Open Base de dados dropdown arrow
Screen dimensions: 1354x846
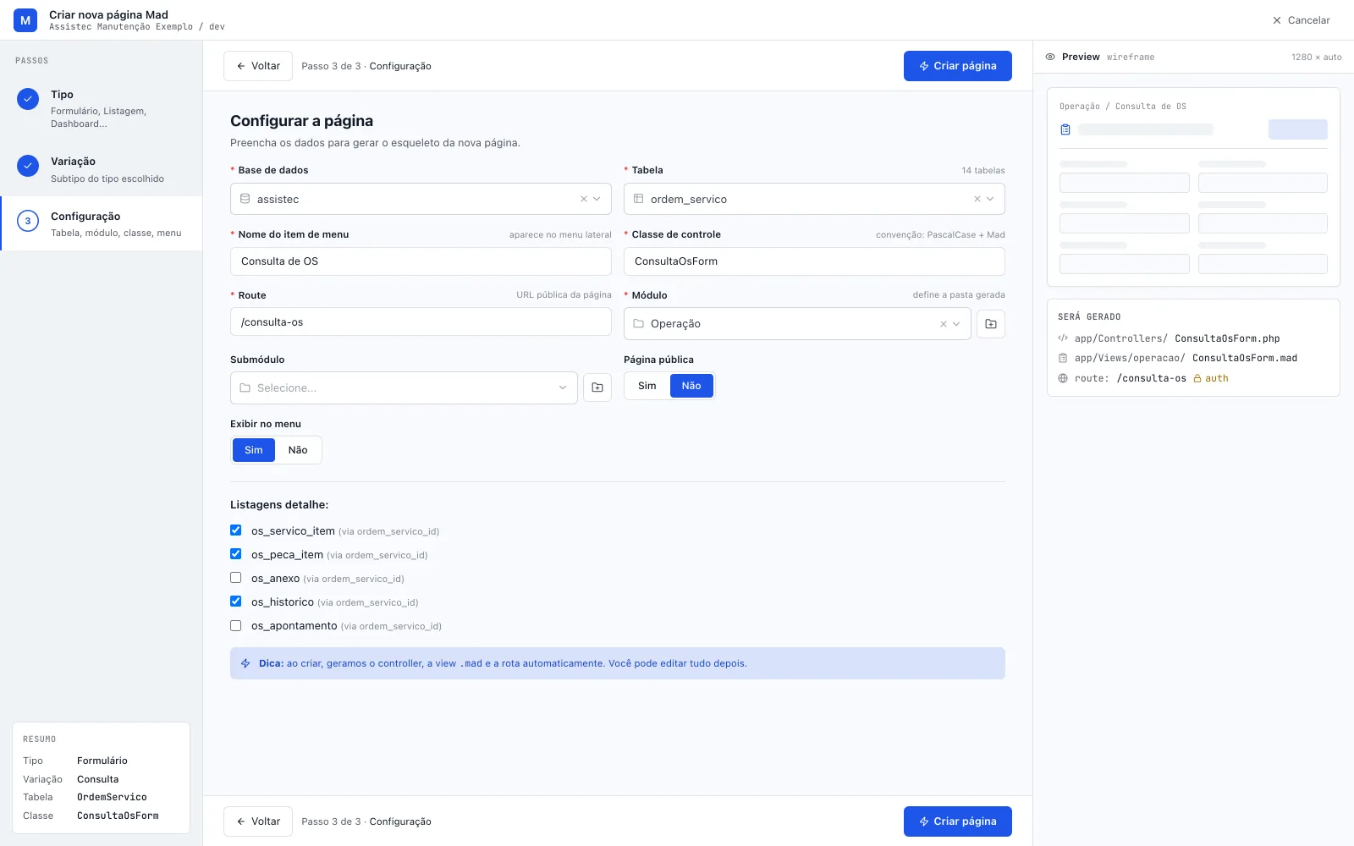(x=597, y=199)
